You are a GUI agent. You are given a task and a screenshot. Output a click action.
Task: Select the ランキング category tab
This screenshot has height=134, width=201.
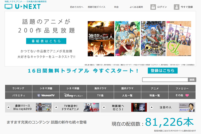(x=18, y=88)
